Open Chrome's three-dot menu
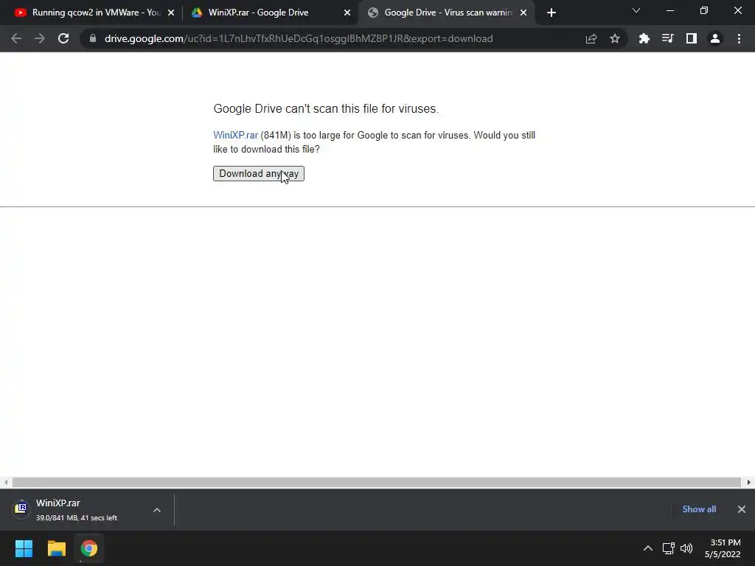The width and height of the screenshot is (755, 566). click(x=739, y=38)
